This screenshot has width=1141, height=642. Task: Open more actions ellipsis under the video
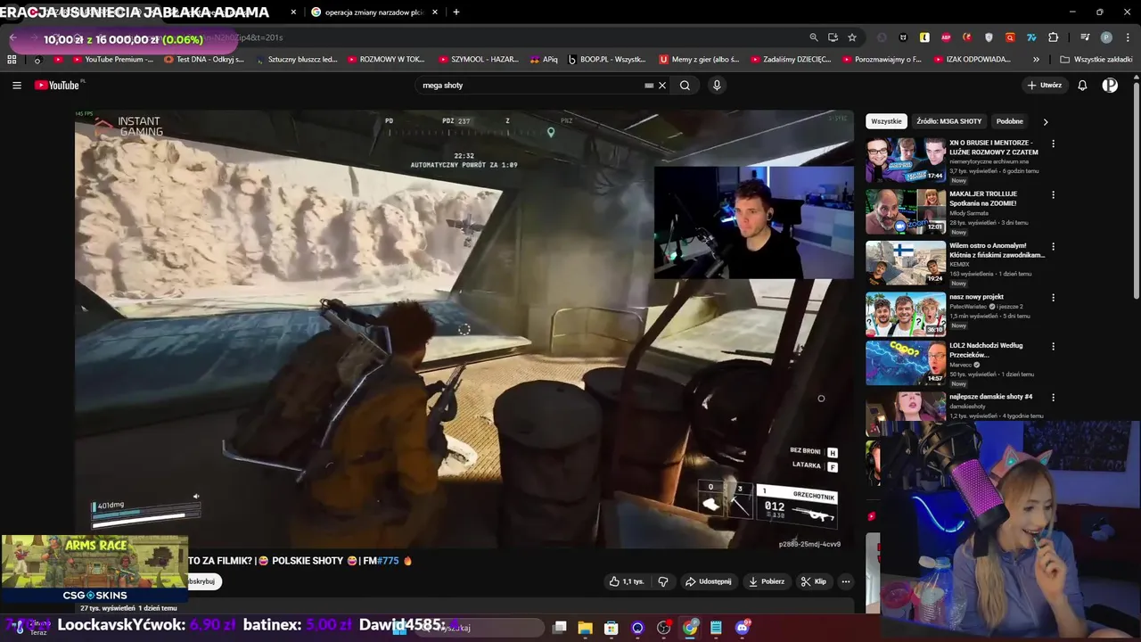(x=846, y=581)
